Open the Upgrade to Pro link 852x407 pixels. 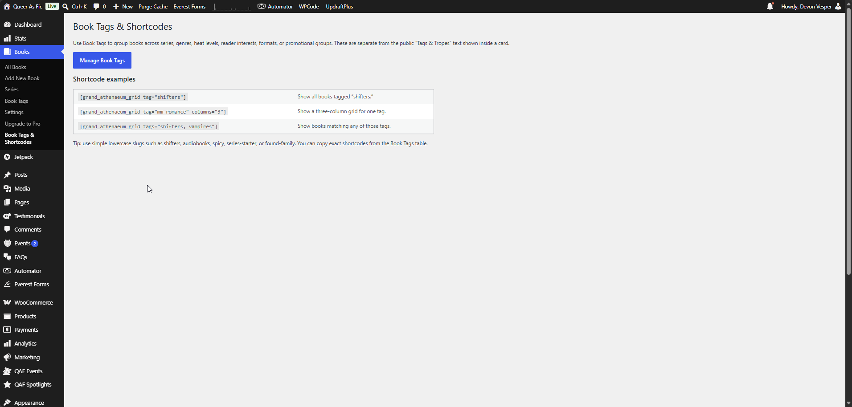[x=23, y=124]
